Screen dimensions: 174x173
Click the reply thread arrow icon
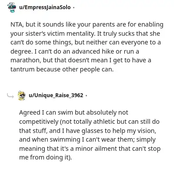10,96
